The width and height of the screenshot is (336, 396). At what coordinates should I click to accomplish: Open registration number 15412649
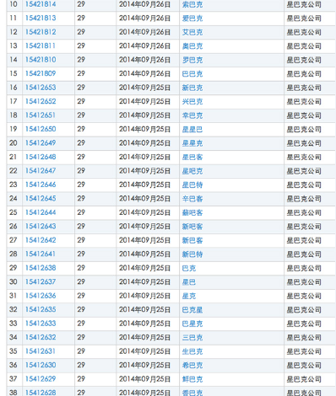41,143
